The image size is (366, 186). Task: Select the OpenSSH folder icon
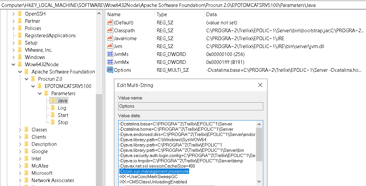point(20,13)
